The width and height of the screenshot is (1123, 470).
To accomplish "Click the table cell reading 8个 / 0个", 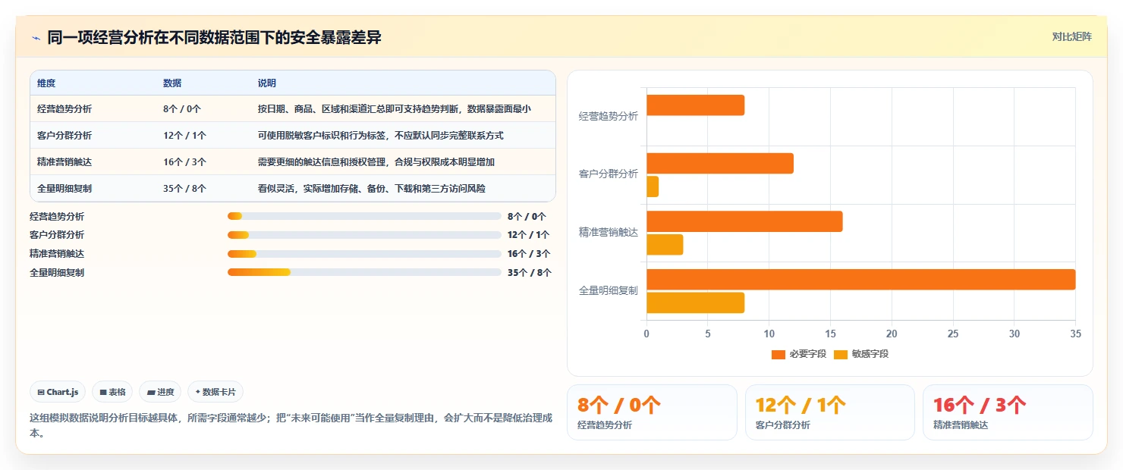I will click(182, 109).
